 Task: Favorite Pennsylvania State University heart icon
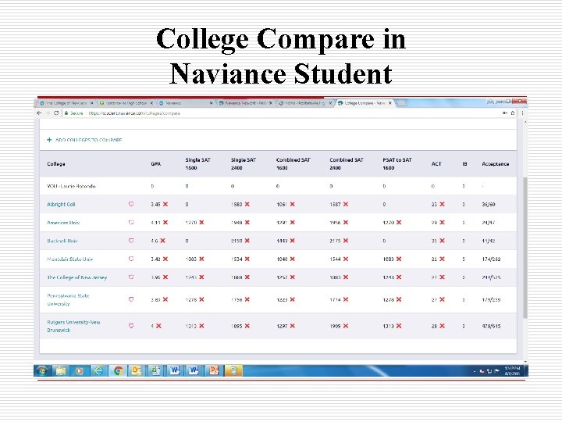(131, 299)
